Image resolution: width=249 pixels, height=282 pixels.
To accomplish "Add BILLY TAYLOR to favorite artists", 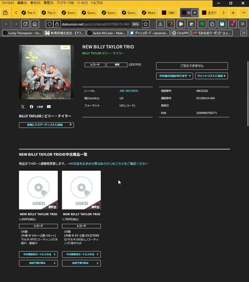I will (x=46, y=125).
